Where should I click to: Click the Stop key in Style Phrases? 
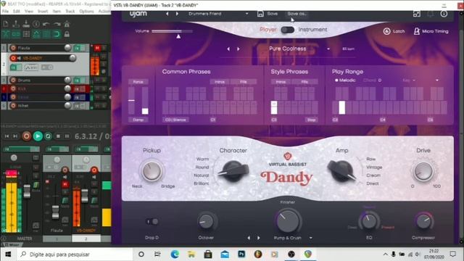pyautogui.click(x=311, y=120)
